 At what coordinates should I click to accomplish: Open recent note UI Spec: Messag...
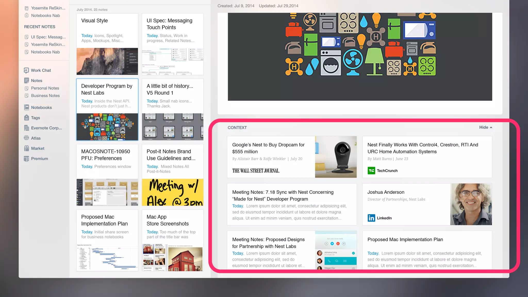point(48,37)
